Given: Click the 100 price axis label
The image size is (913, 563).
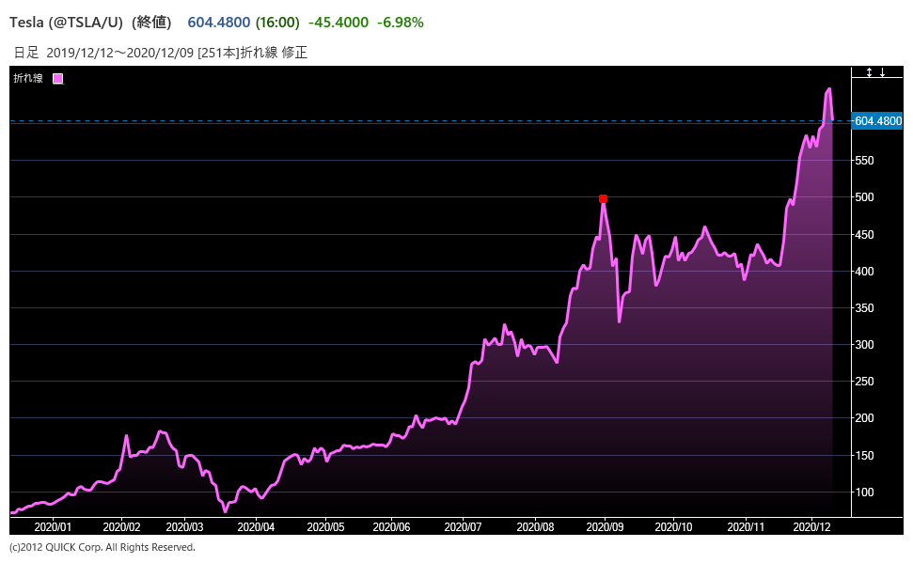Looking at the screenshot, I should pyautogui.click(x=865, y=492).
